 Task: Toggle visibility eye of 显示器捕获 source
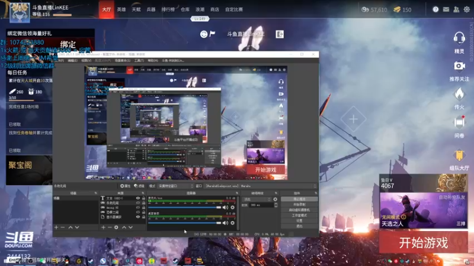click(138, 217)
